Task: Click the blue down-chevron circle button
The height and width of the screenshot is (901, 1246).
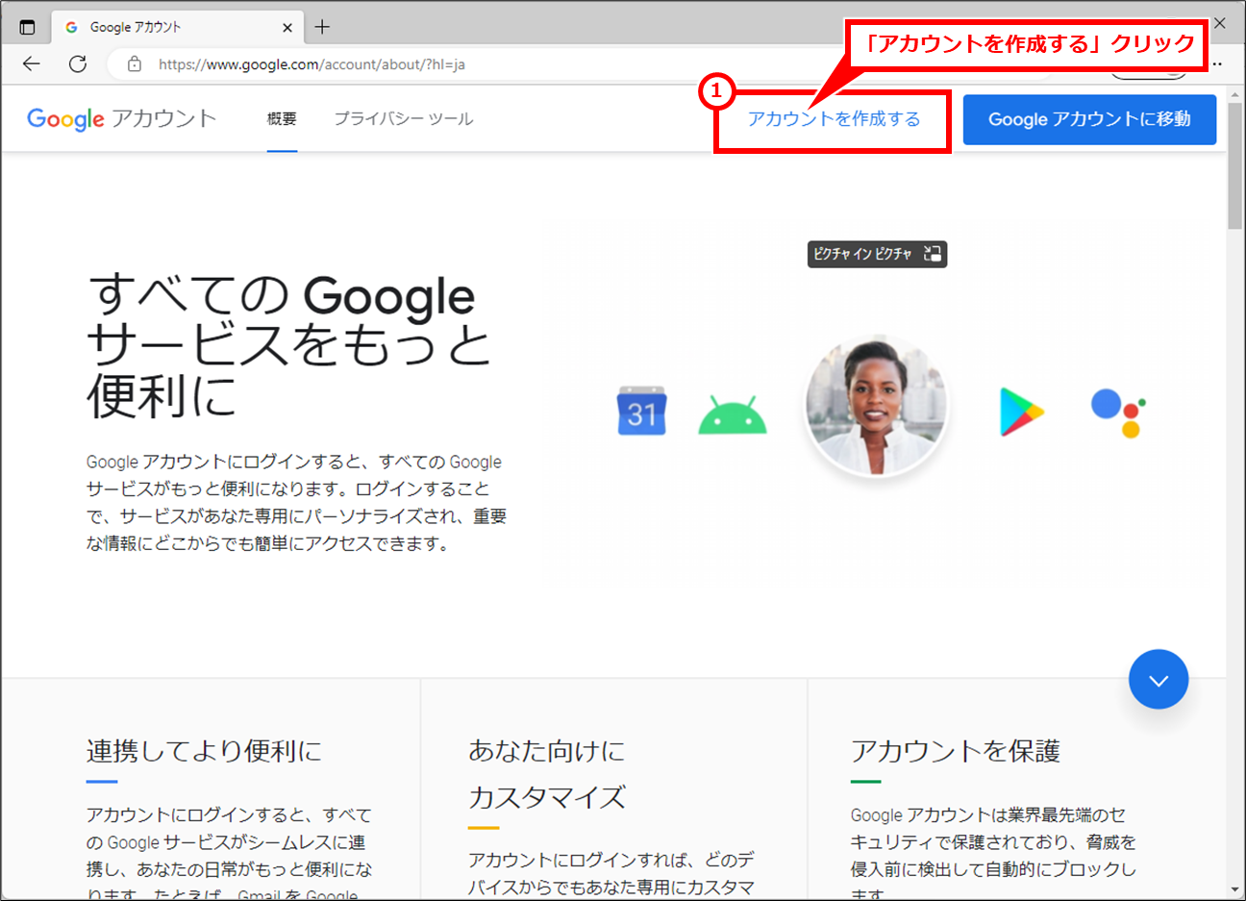Action: (1159, 679)
